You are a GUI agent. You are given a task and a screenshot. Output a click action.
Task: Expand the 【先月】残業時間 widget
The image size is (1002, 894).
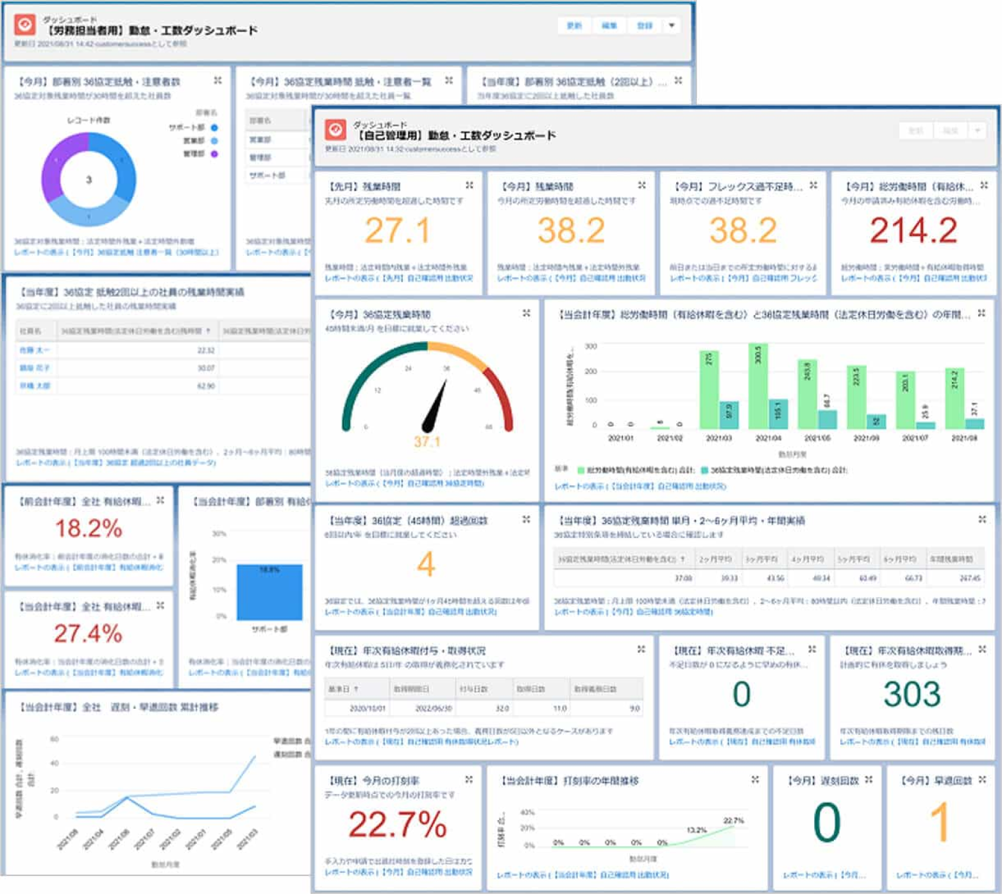[469, 185]
